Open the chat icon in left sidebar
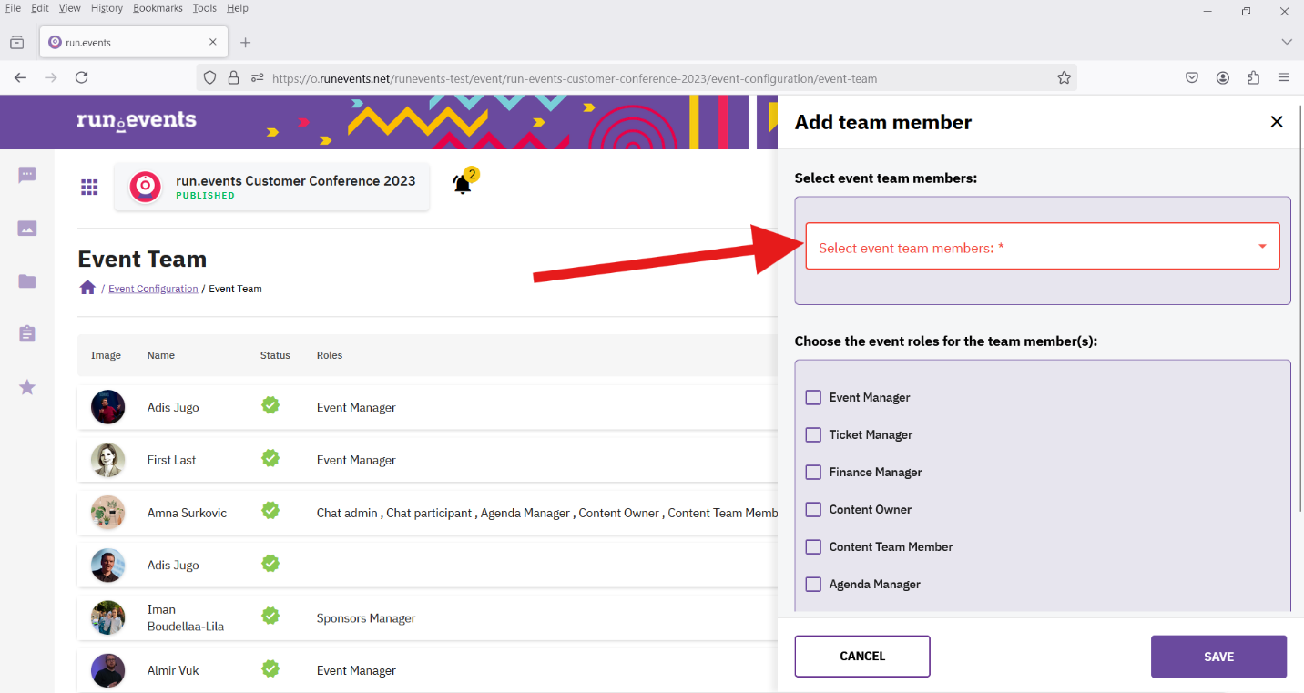Image resolution: width=1304 pixels, height=693 pixels. tap(27, 175)
